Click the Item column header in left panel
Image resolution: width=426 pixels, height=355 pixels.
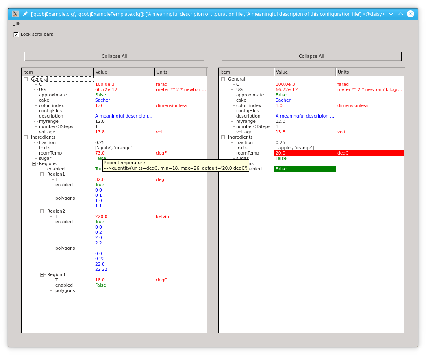tap(58, 72)
